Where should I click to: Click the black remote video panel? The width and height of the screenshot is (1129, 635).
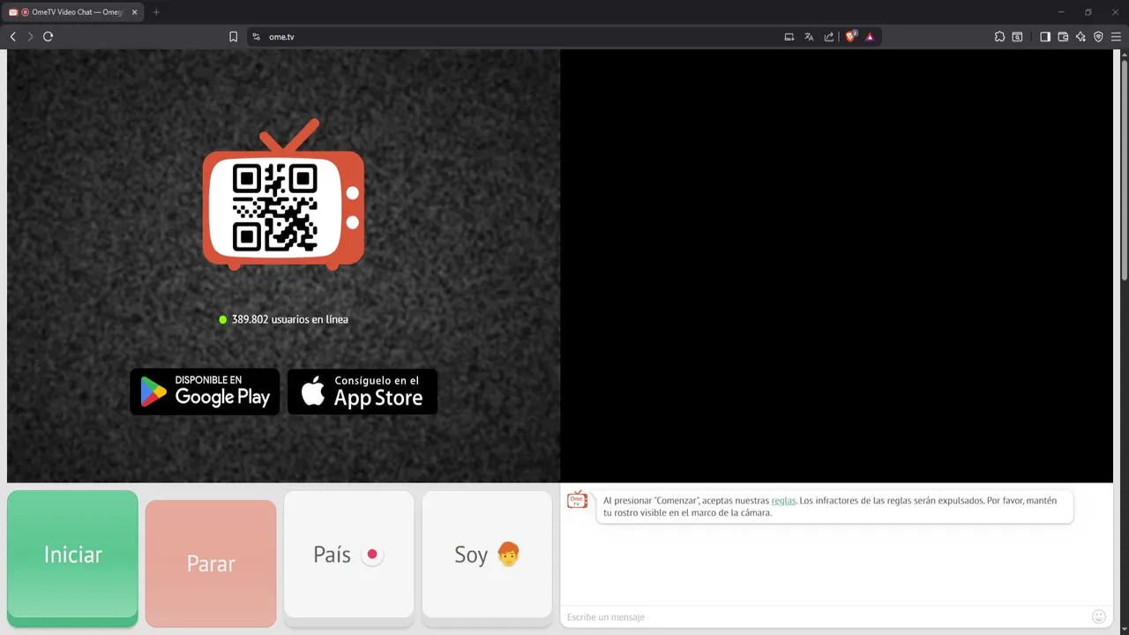click(836, 265)
